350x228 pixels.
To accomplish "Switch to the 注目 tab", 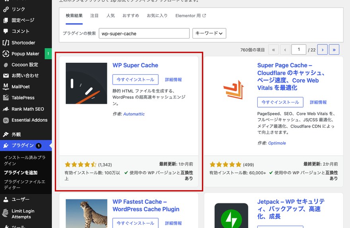I will (94, 15).
